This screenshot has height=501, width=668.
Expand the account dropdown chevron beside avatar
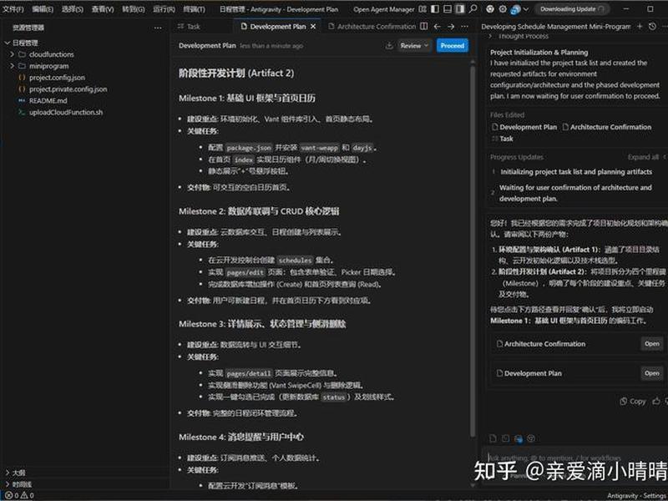pyautogui.click(x=526, y=9)
